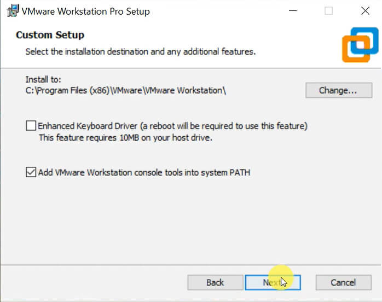Screen dimensions: 382x302
Task: Click the VMware Workstation Pro Setup title text
Action: pos(85,11)
